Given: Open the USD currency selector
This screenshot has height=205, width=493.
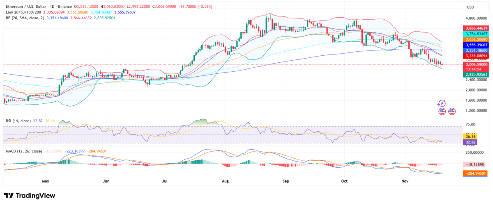Looking at the screenshot, I should tap(471, 7).
